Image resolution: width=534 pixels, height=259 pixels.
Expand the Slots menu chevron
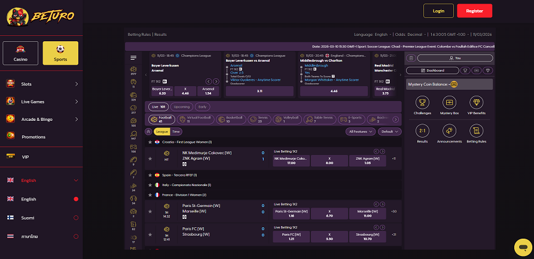click(77, 84)
